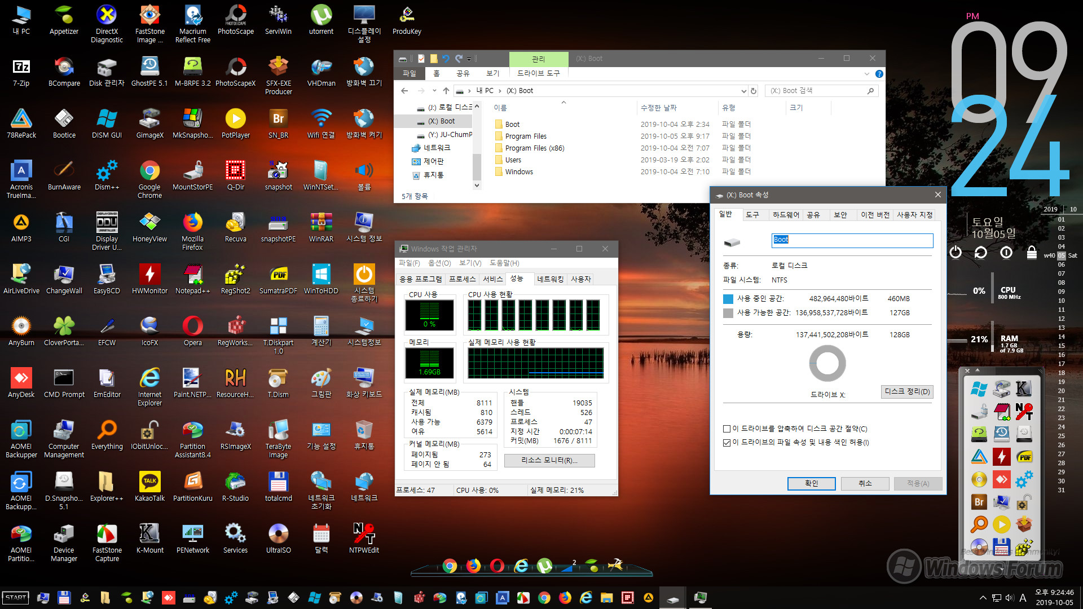Open volume icon in system tray
1083x609 pixels.
[x=1009, y=598]
